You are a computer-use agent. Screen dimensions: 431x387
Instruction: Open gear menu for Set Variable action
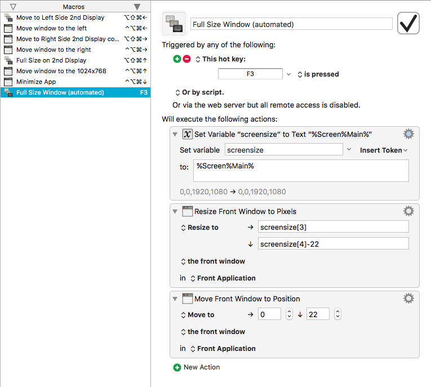click(x=408, y=134)
